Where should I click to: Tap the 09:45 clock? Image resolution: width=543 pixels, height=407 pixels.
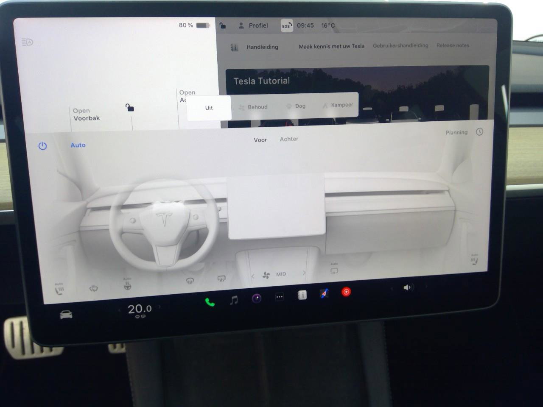pyautogui.click(x=305, y=25)
